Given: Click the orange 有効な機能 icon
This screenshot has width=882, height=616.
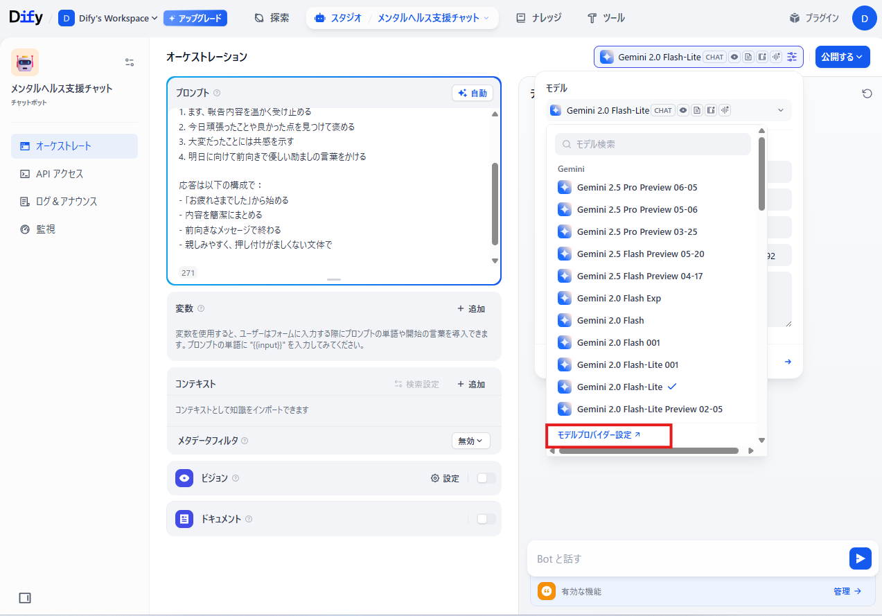Looking at the screenshot, I should (547, 591).
